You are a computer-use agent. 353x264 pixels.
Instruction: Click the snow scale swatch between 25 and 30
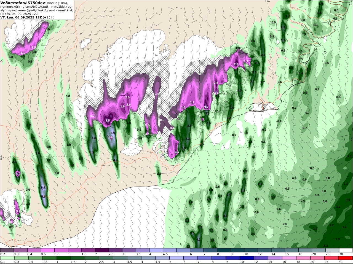[332, 250]
